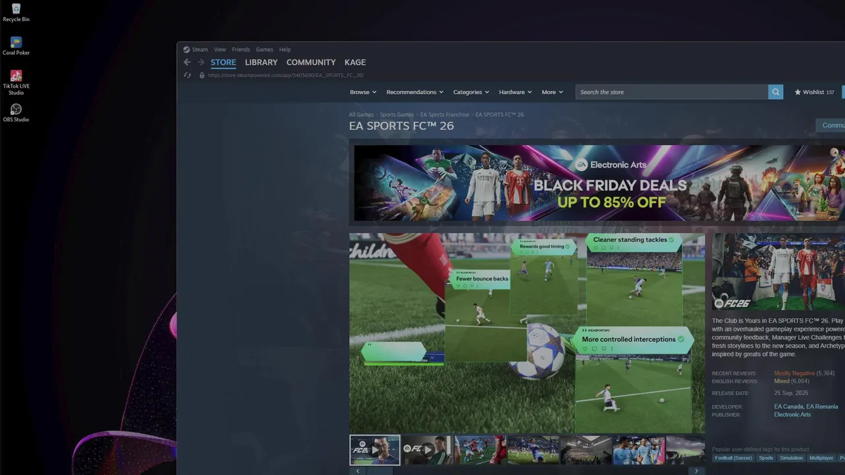Expand the Recommendations dropdown
The height and width of the screenshot is (475, 845).
(415, 92)
